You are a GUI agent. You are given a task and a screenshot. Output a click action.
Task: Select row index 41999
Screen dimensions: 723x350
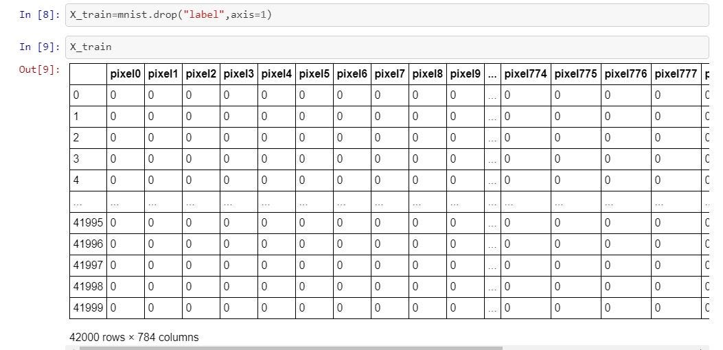[x=88, y=307]
